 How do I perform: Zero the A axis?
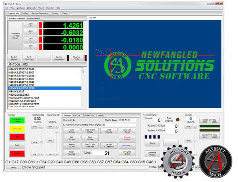31,47
